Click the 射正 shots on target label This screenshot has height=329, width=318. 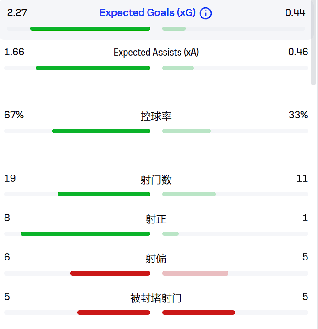[x=156, y=219]
